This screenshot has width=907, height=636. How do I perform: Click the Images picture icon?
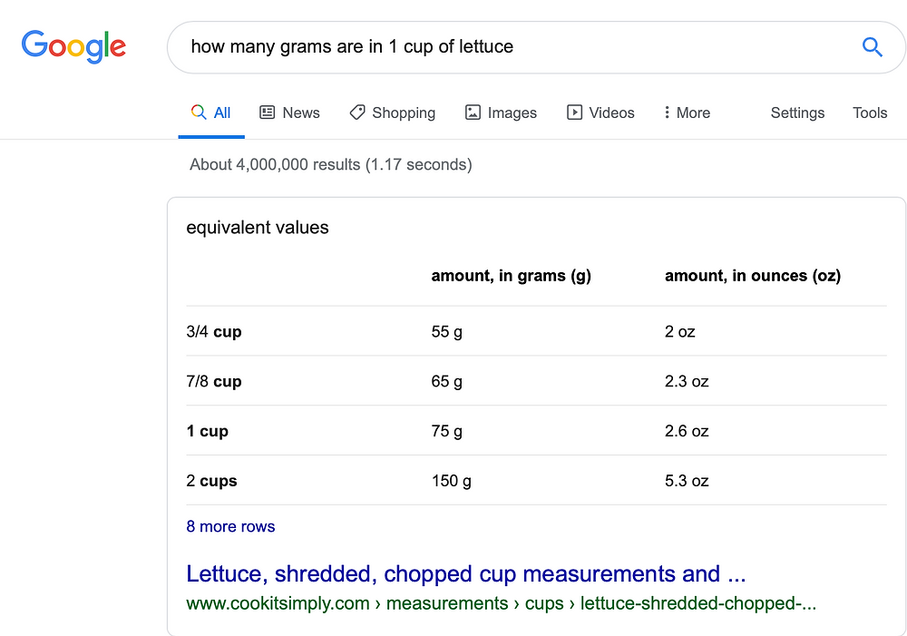473,113
